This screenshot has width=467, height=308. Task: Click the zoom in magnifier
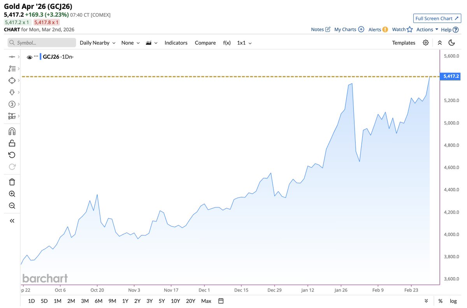[x=12, y=194]
